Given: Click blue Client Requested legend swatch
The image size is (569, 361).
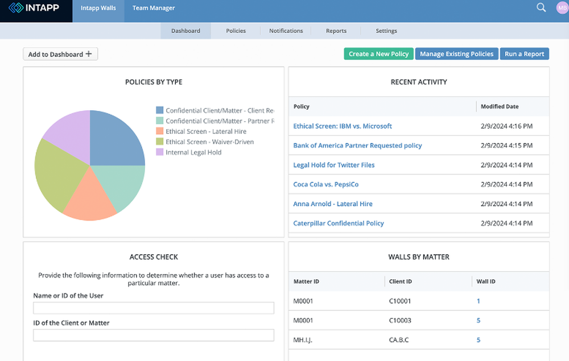Looking at the screenshot, I should coord(160,110).
